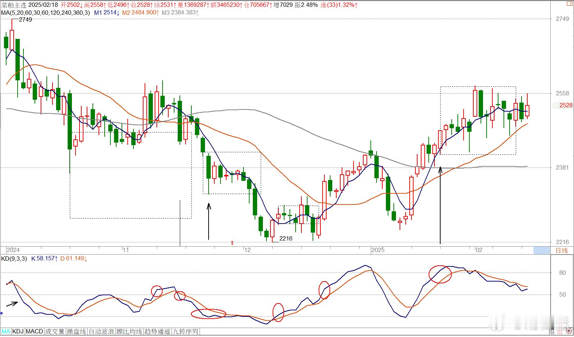This screenshot has height=337, width=574.
Task: Click the 2749 price axis label
Action: coord(562,19)
